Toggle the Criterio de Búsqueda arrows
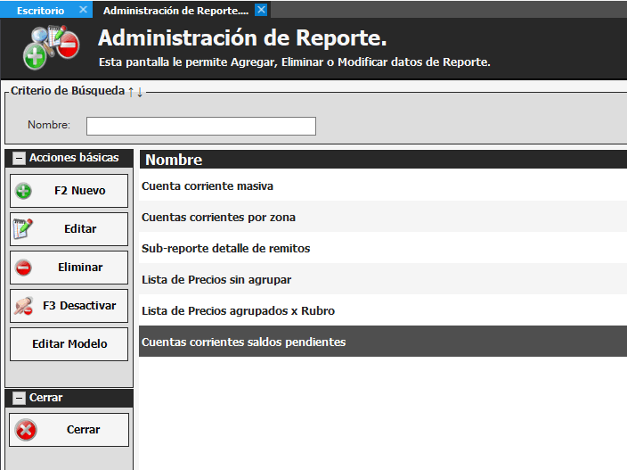The height and width of the screenshot is (470, 627). pyautogui.click(x=135, y=91)
